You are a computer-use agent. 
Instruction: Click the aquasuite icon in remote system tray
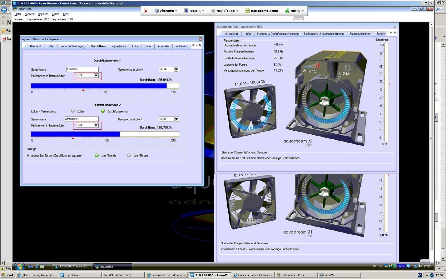tap(386, 266)
